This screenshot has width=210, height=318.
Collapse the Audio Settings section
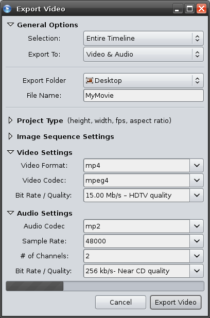tap(10, 213)
